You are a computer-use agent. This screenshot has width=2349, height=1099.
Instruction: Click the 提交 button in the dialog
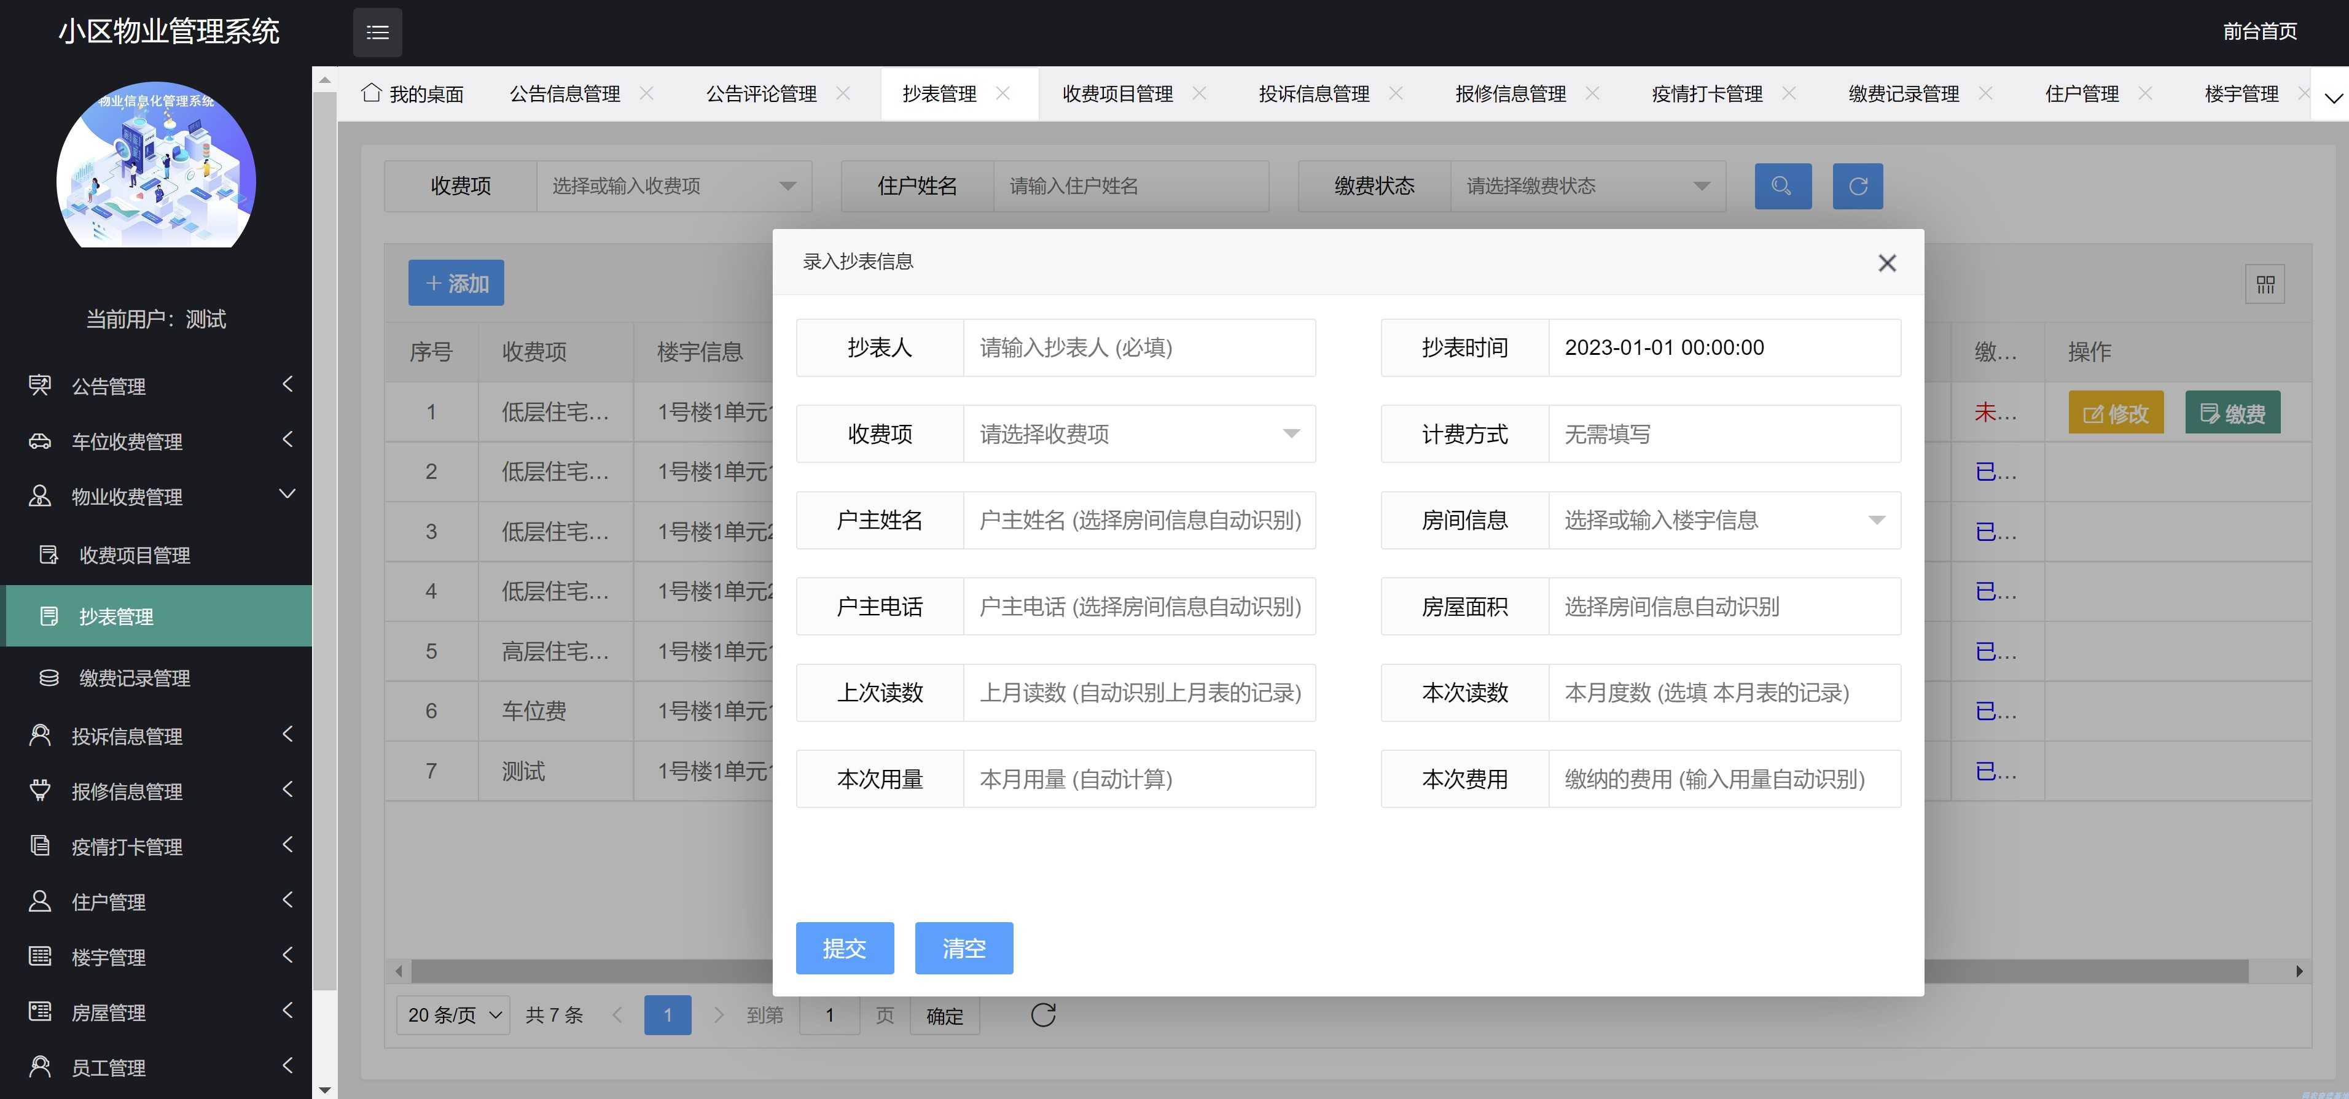pyautogui.click(x=843, y=948)
